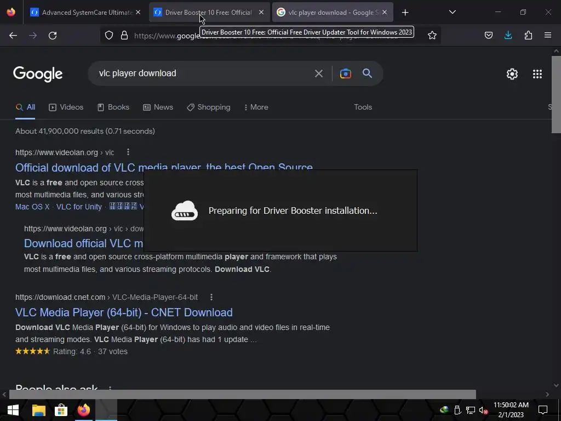Go back to the previous page
561x421 pixels.
[x=13, y=36]
